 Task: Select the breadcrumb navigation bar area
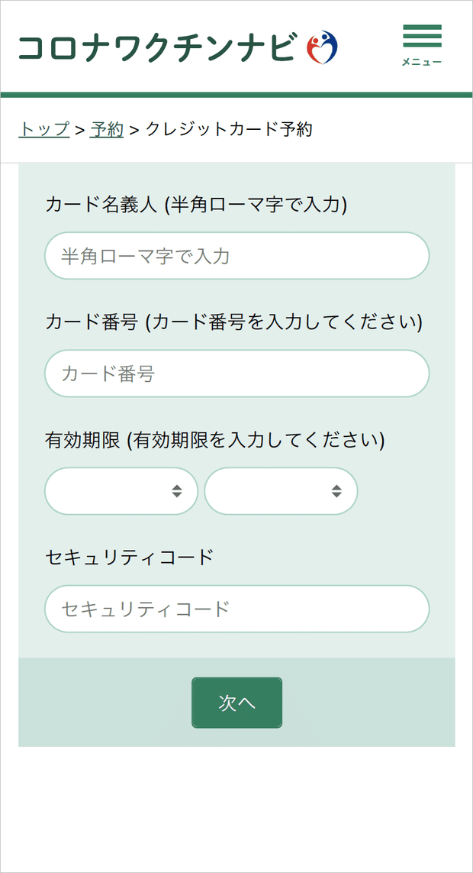pos(236,129)
